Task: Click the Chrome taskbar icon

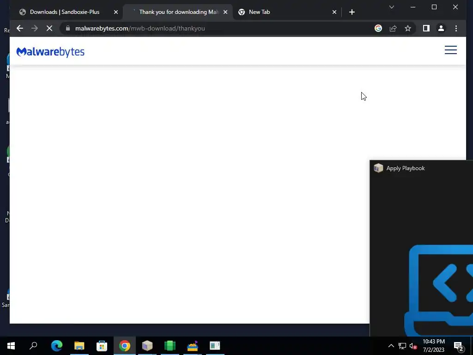Action: point(125,346)
